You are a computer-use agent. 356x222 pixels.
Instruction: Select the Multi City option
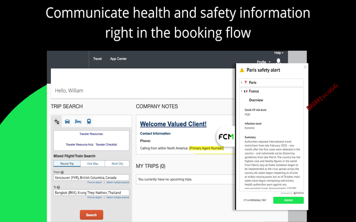tap(117, 164)
